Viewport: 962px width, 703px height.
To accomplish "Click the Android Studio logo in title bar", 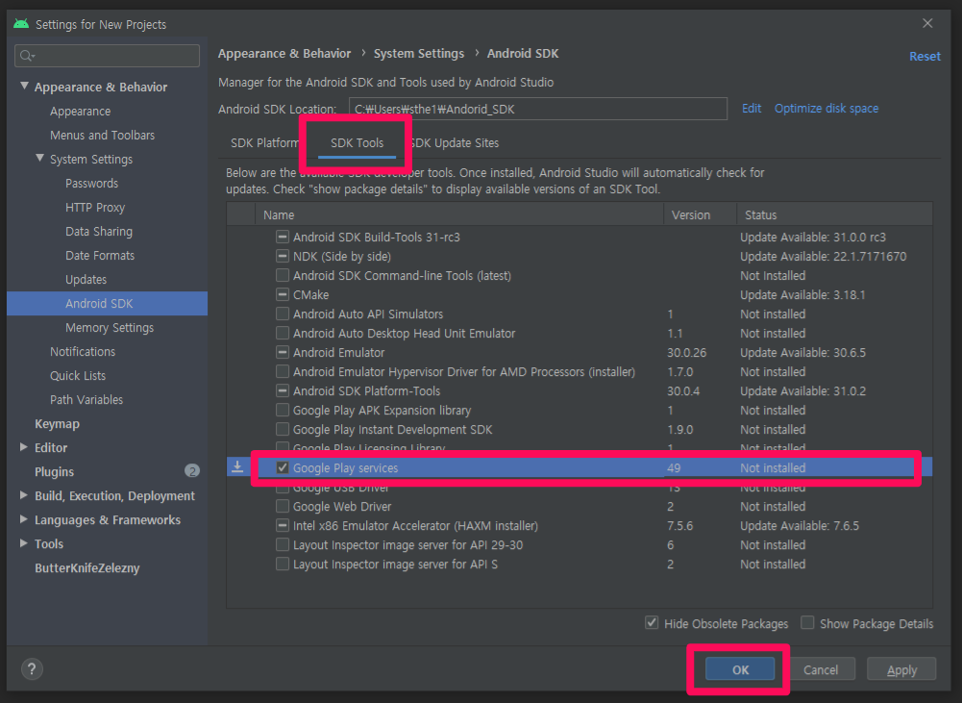I will tap(21, 24).
